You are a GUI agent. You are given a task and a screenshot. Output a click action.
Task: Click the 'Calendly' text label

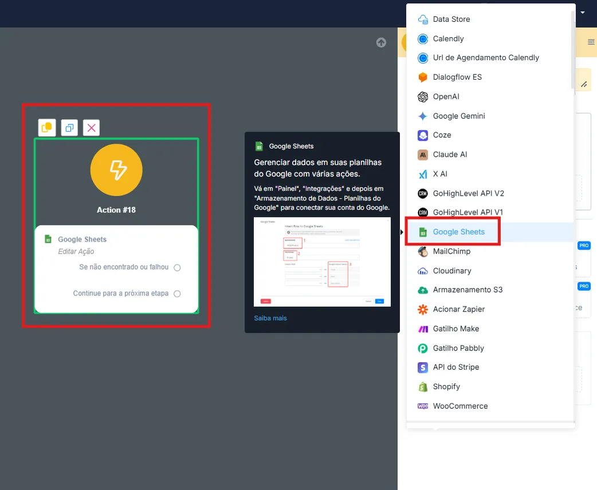click(x=448, y=39)
